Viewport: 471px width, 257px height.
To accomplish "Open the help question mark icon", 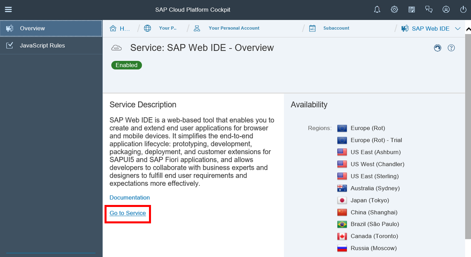I will pos(451,48).
